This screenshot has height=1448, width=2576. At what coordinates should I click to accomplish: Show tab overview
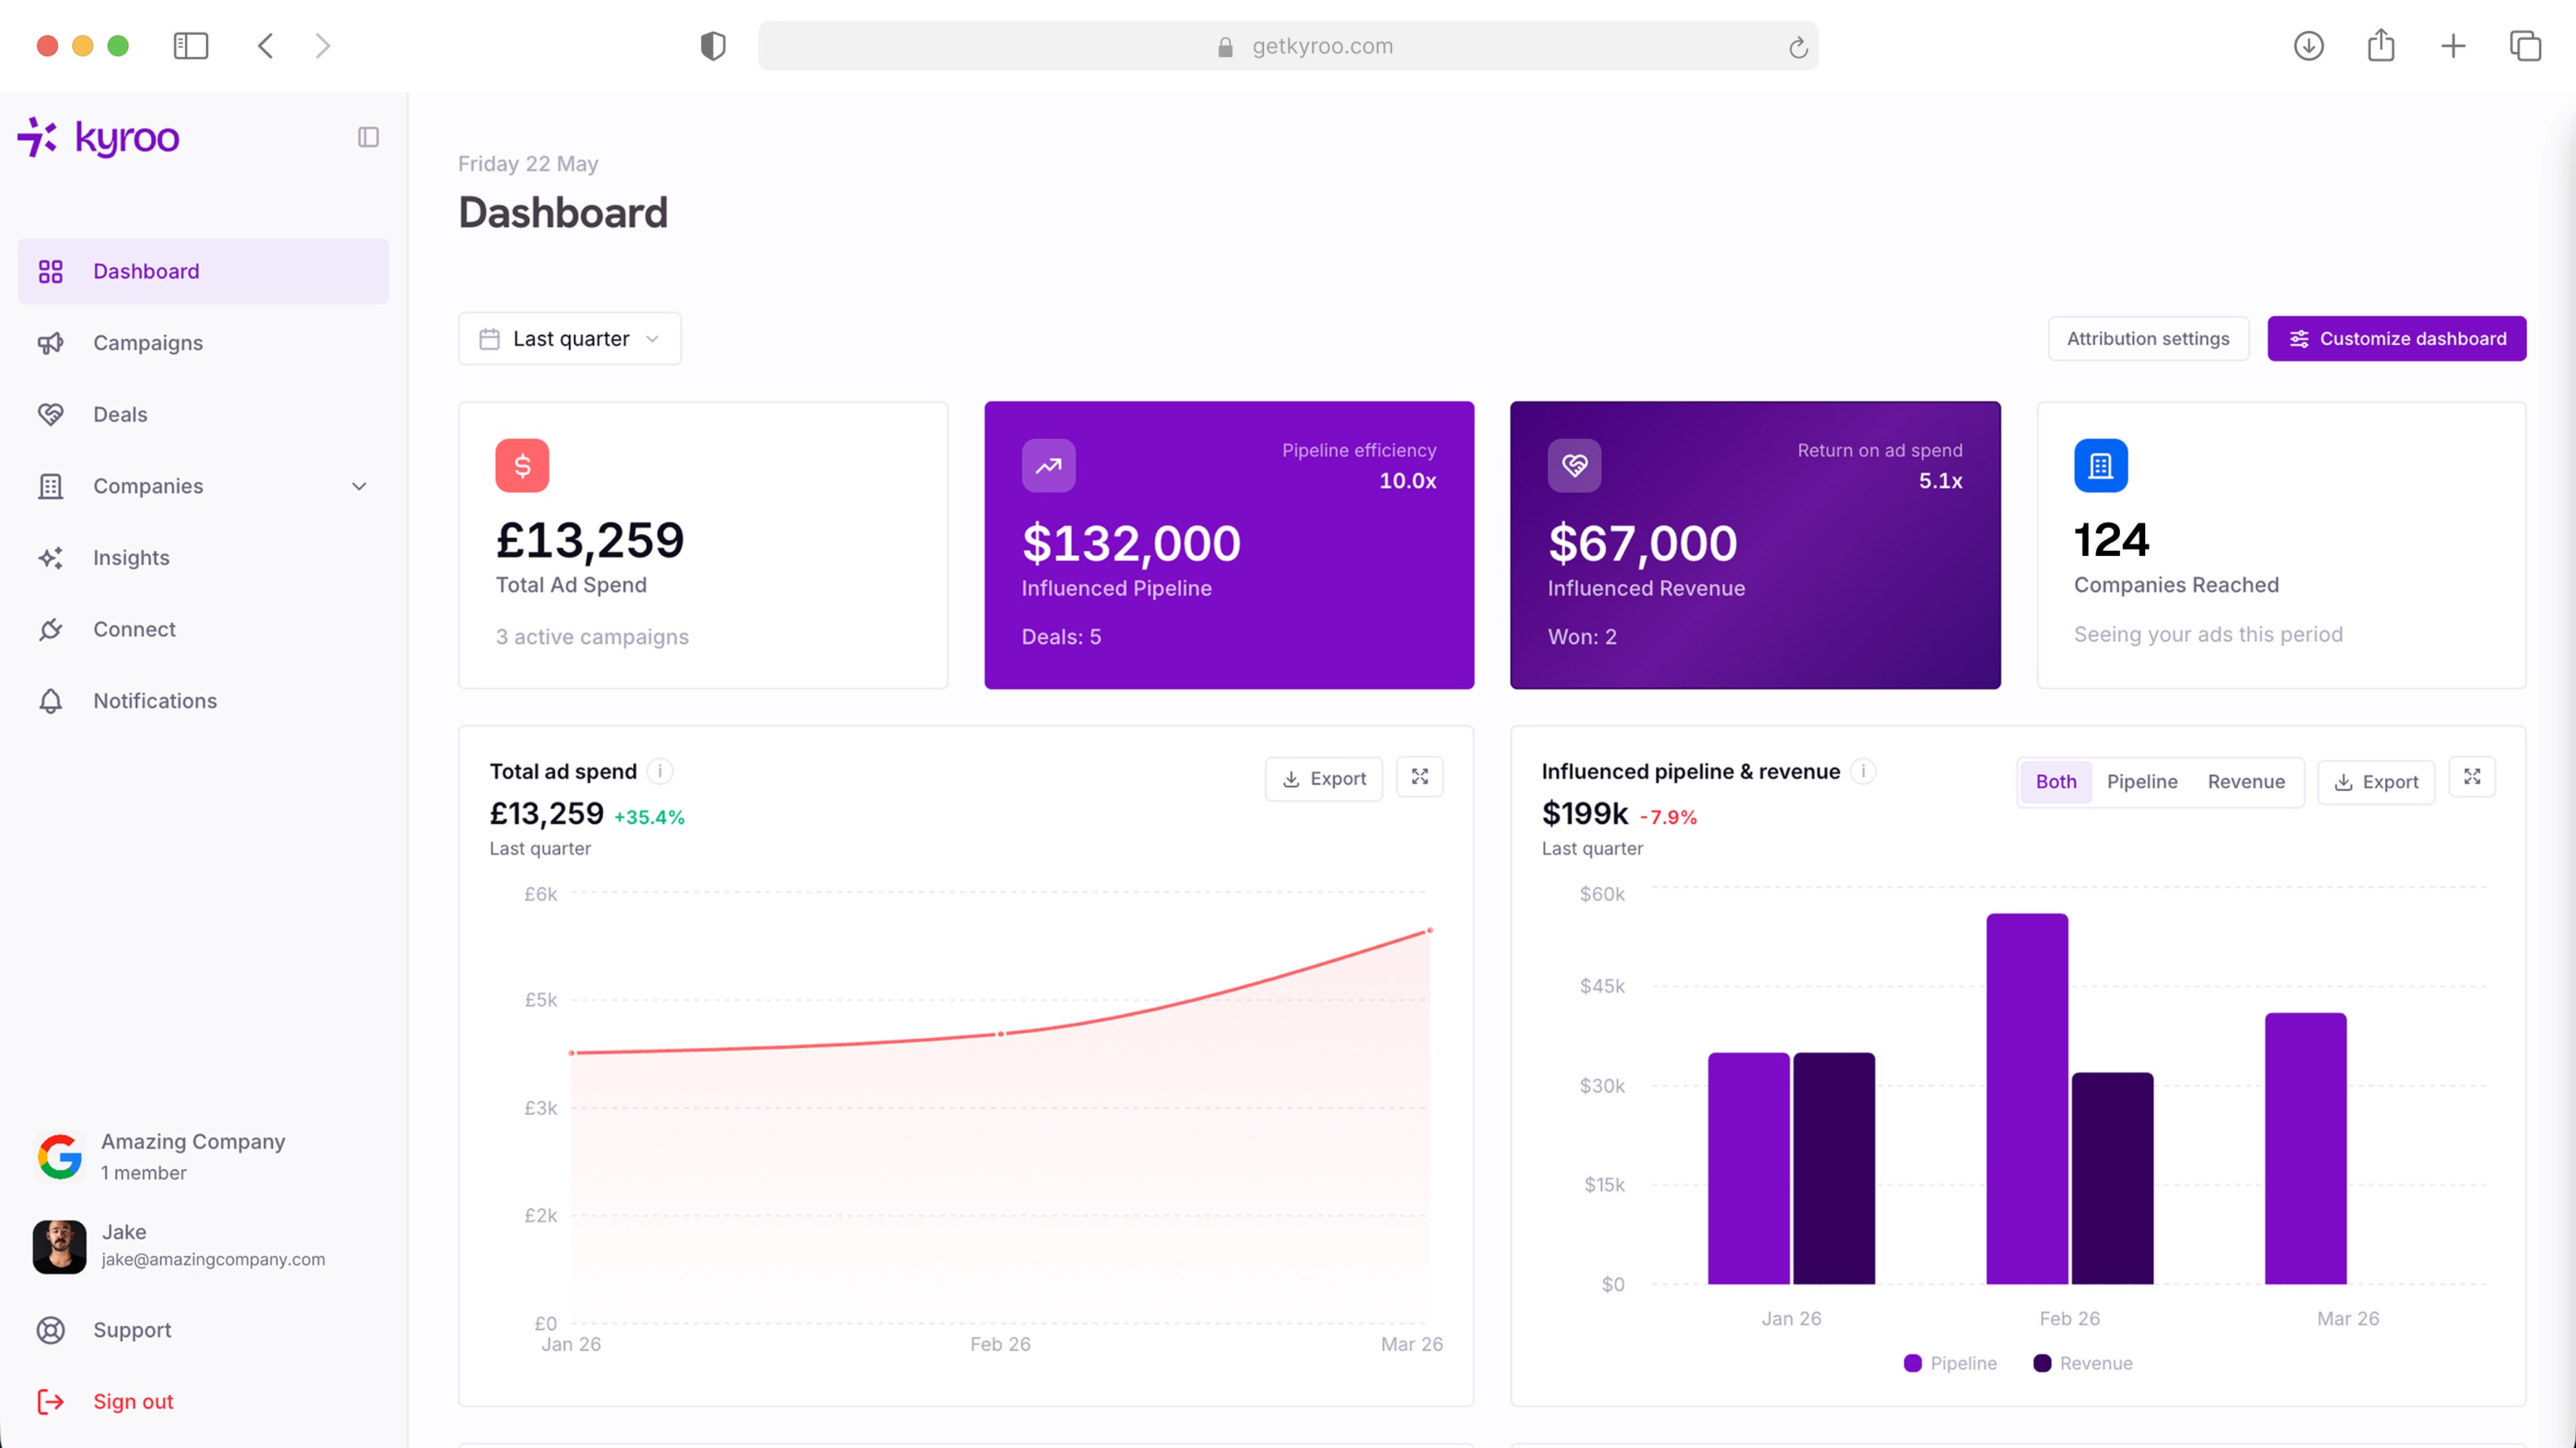[2525, 46]
